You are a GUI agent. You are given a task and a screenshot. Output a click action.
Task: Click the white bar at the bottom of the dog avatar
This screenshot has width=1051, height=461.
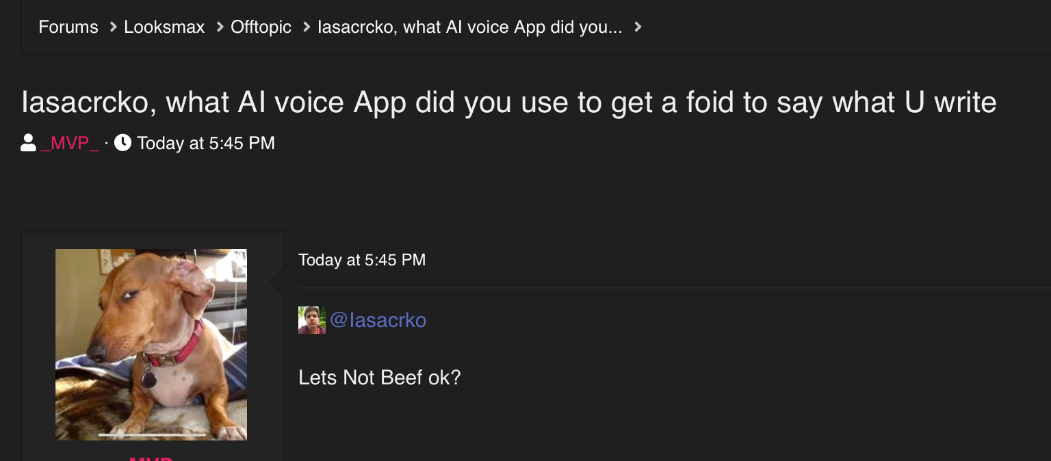tap(152, 434)
